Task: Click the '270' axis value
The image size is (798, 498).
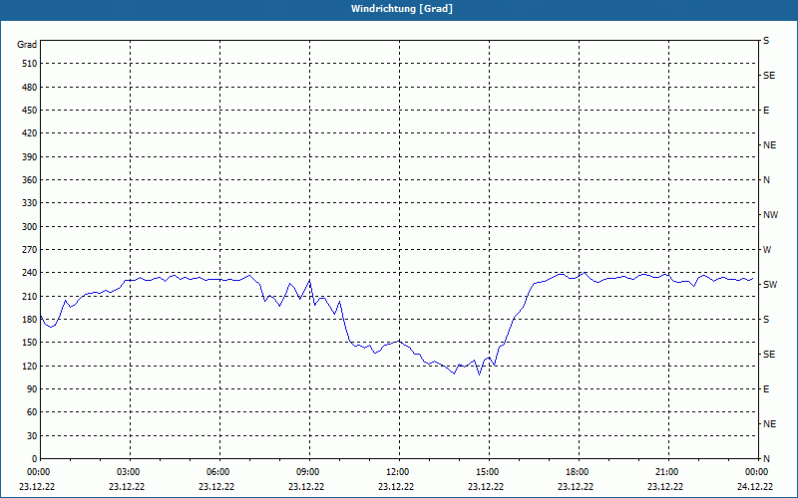Action: [x=30, y=250]
